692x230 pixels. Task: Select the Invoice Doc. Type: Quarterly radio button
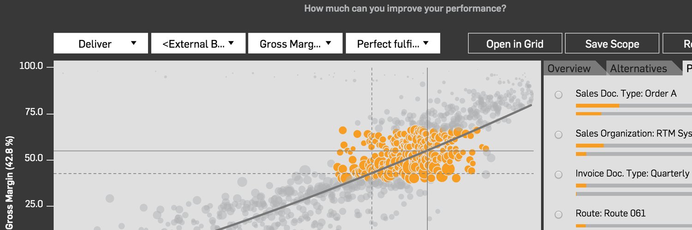(x=559, y=175)
